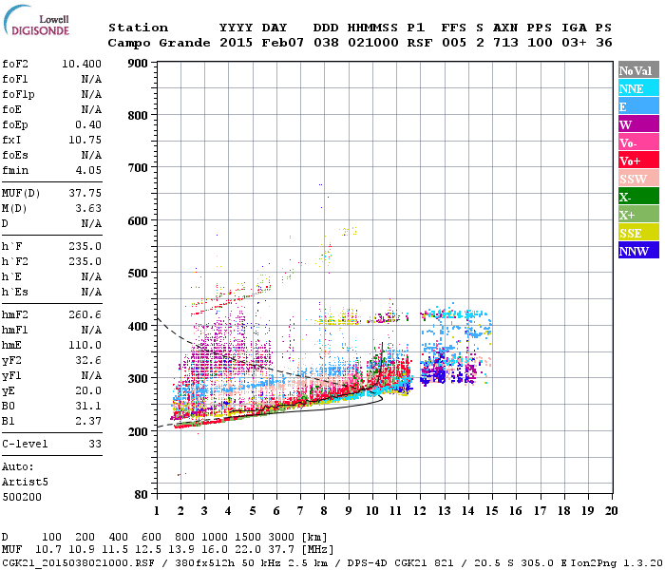
Task: Click the hmF2 value 260.6
Action: point(85,314)
